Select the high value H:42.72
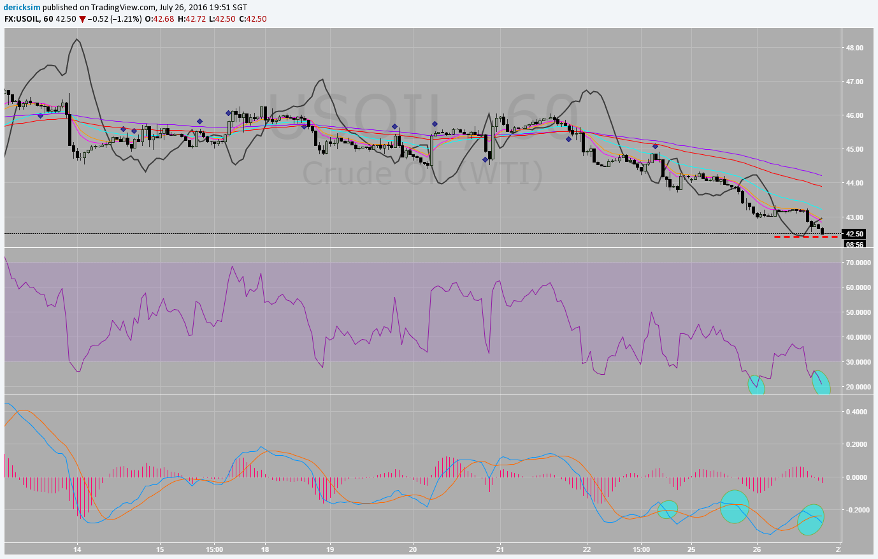The image size is (878, 559). [192, 19]
